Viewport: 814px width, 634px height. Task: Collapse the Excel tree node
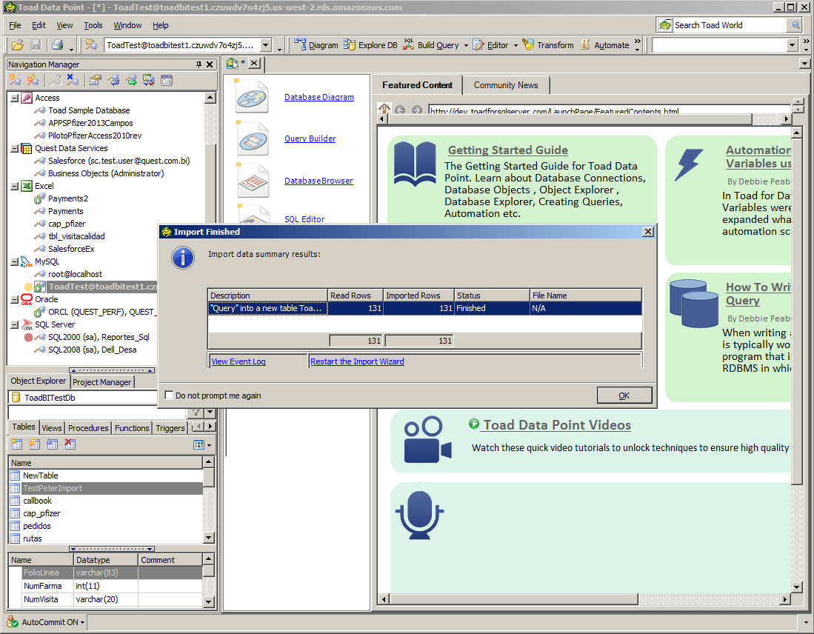15,186
